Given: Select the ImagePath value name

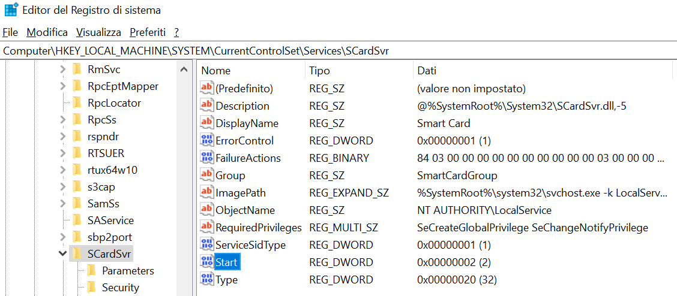Looking at the screenshot, I should (241, 193).
